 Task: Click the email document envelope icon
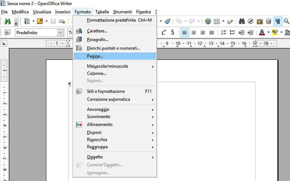tap(62, 21)
